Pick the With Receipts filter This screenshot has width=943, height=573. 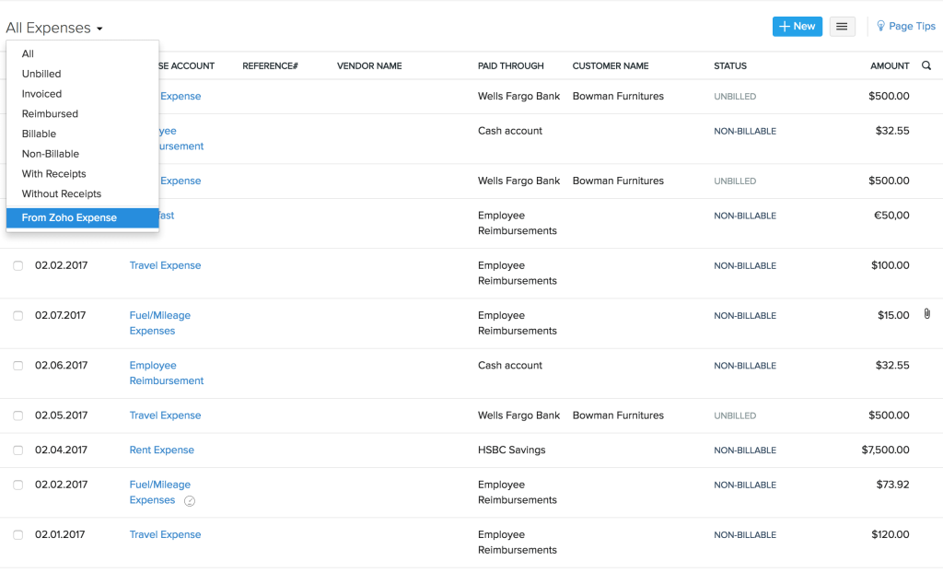tap(53, 174)
